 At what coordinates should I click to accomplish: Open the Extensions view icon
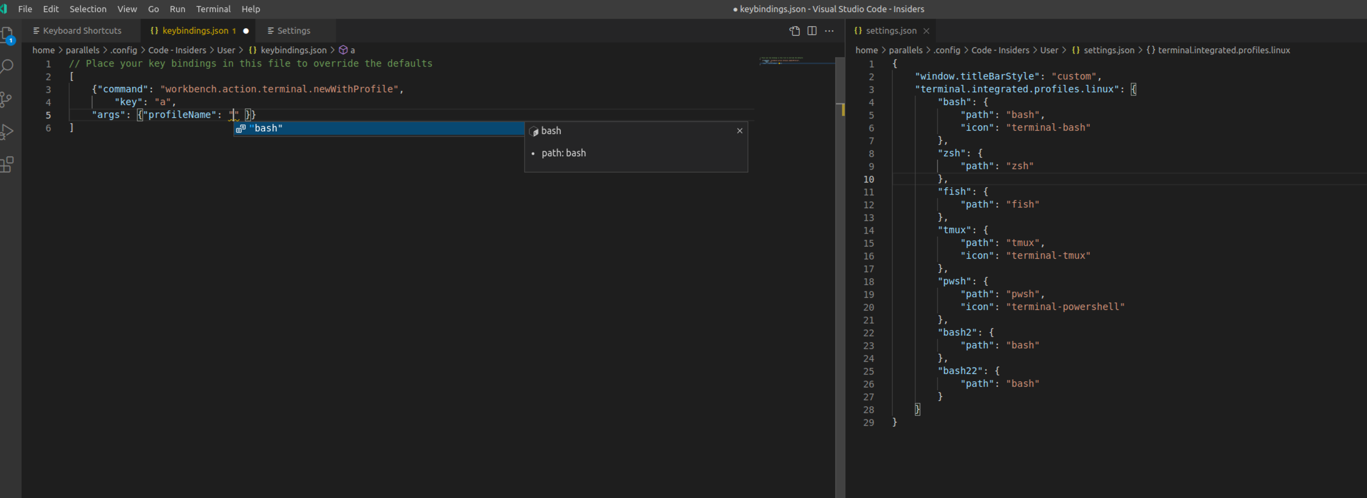coord(6,164)
